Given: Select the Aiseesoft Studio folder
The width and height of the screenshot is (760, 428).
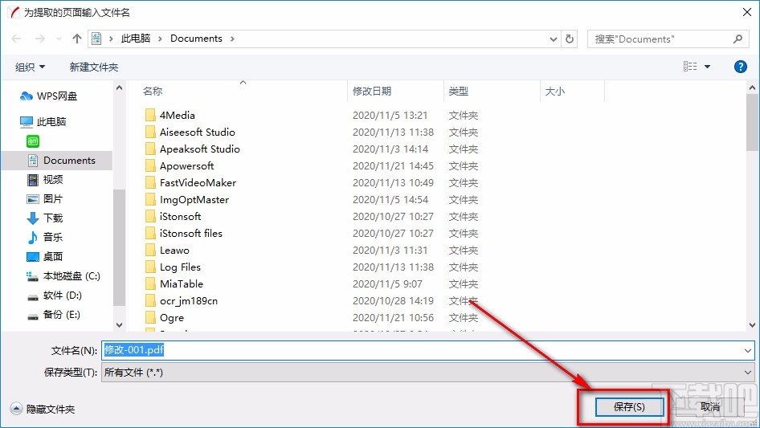Looking at the screenshot, I should [190, 132].
